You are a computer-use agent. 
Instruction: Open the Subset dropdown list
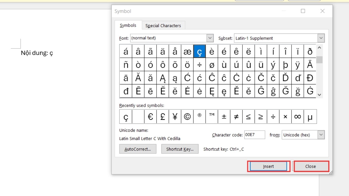(321, 38)
